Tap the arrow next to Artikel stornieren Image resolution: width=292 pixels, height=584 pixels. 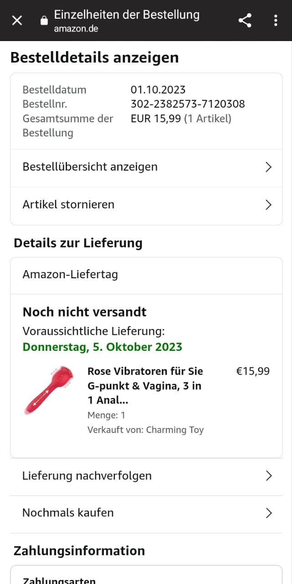[268, 205]
